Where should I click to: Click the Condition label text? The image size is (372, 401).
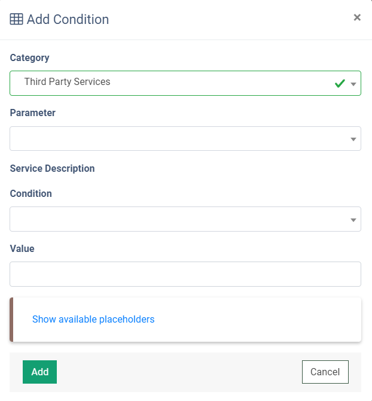(x=31, y=193)
